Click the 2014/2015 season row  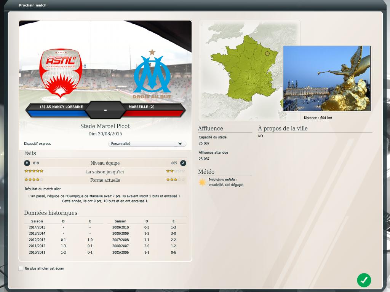pos(64,227)
